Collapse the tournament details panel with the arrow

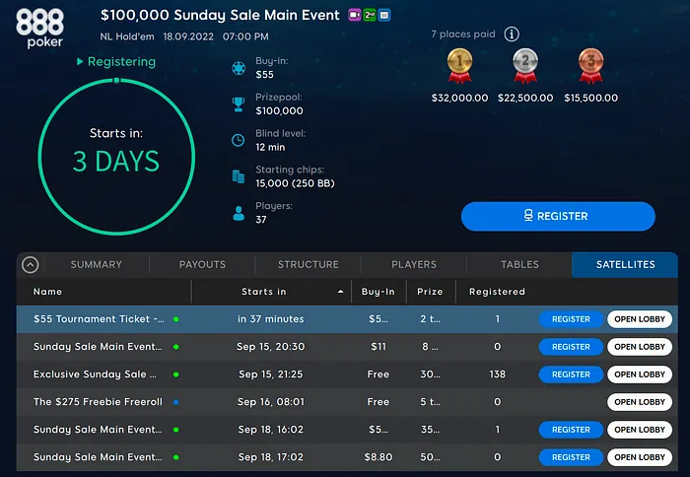(30, 264)
